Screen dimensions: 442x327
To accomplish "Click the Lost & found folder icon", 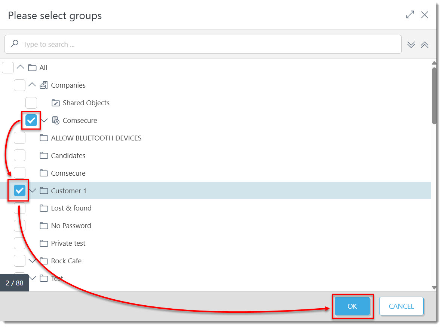I will point(44,208).
